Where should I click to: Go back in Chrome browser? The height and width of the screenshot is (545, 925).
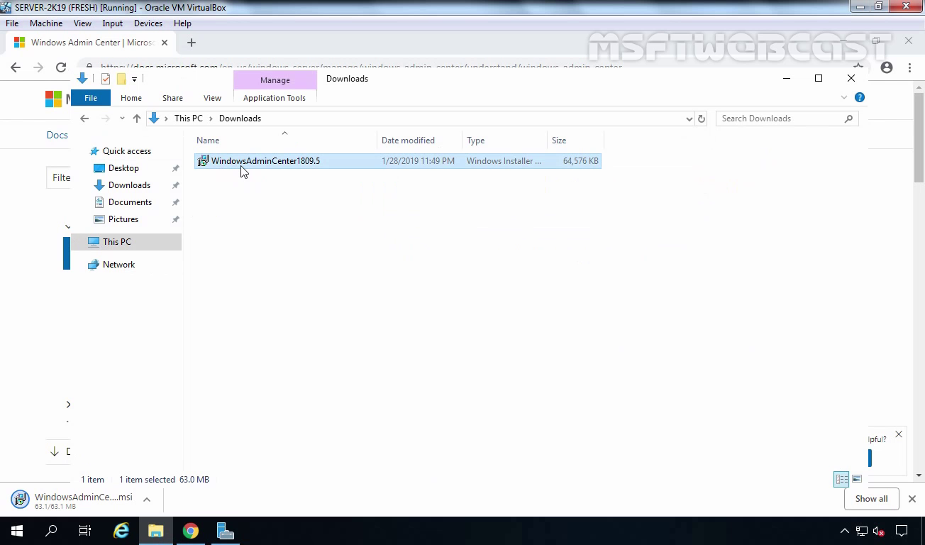16,67
